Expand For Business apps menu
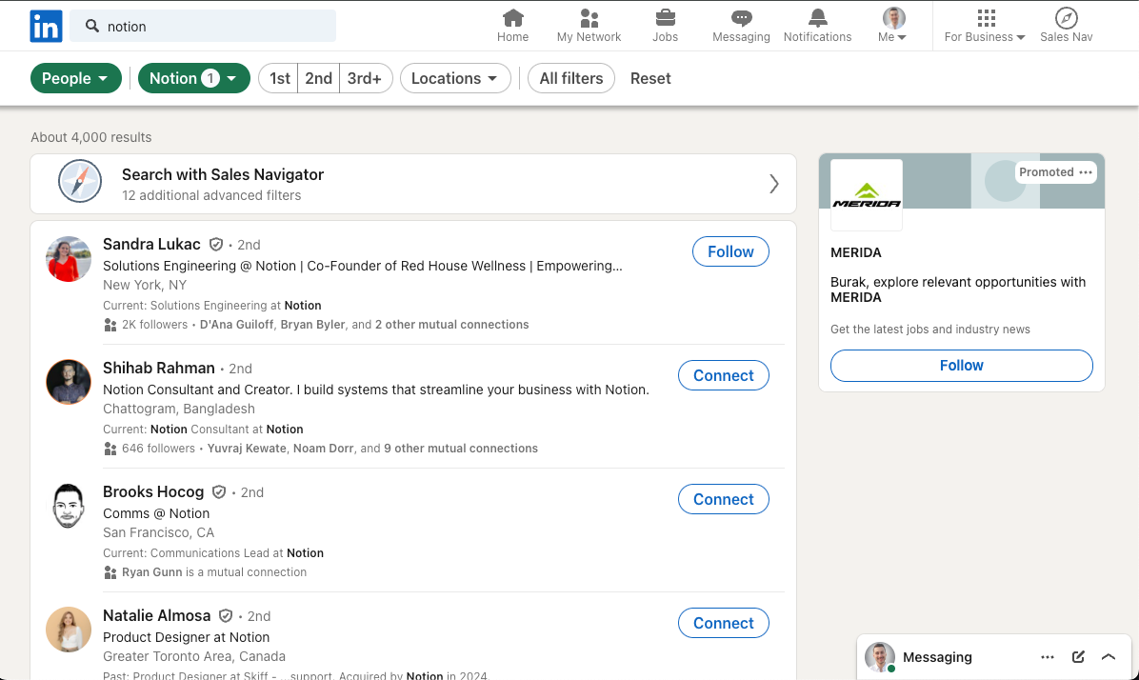The width and height of the screenshot is (1139, 680). [x=985, y=26]
